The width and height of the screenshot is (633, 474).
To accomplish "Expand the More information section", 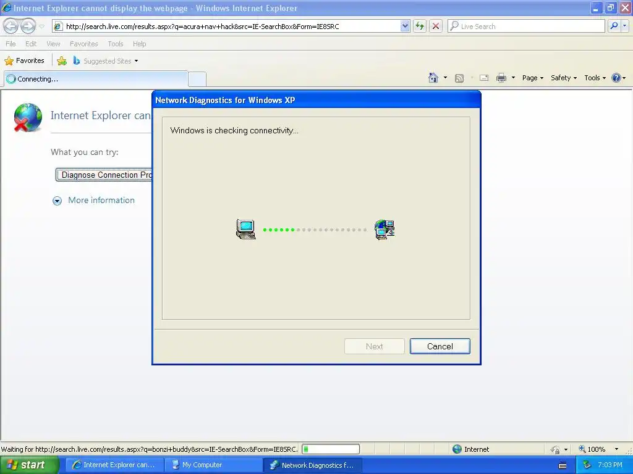I will (94, 201).
